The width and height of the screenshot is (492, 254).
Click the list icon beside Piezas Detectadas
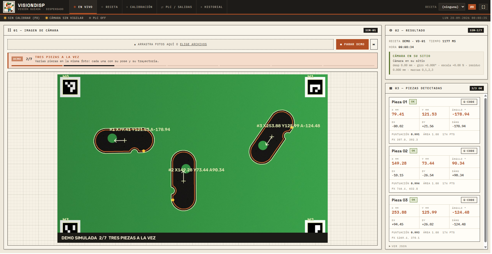391,88
